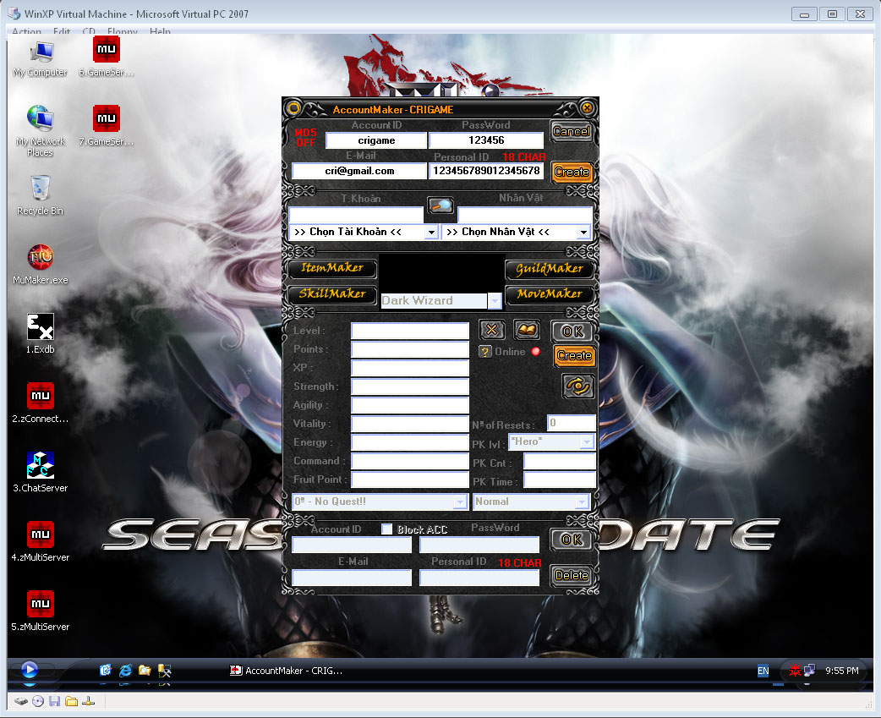
Task: Click the Level input field
Action: coord(410,331)
